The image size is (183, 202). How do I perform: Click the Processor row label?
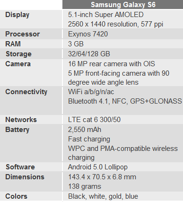click(23, 34)
